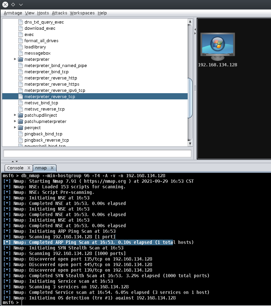The width and height of the screenshot is (271, 306).
Task: Click the patchupmeterpreter folder icon
Action: click(21, 121)
